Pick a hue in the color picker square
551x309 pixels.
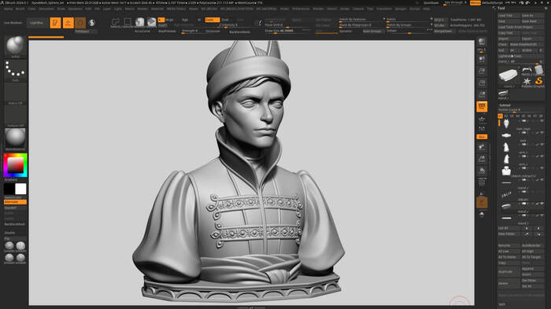click(x=15, y=165)
